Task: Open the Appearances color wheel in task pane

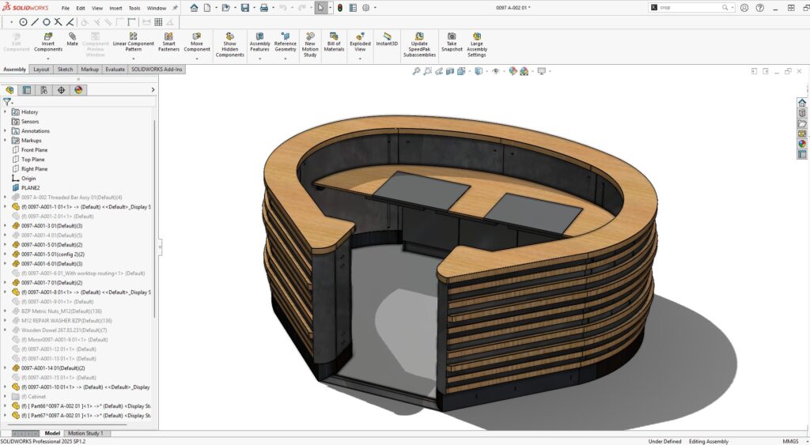Action: [801, 144]
